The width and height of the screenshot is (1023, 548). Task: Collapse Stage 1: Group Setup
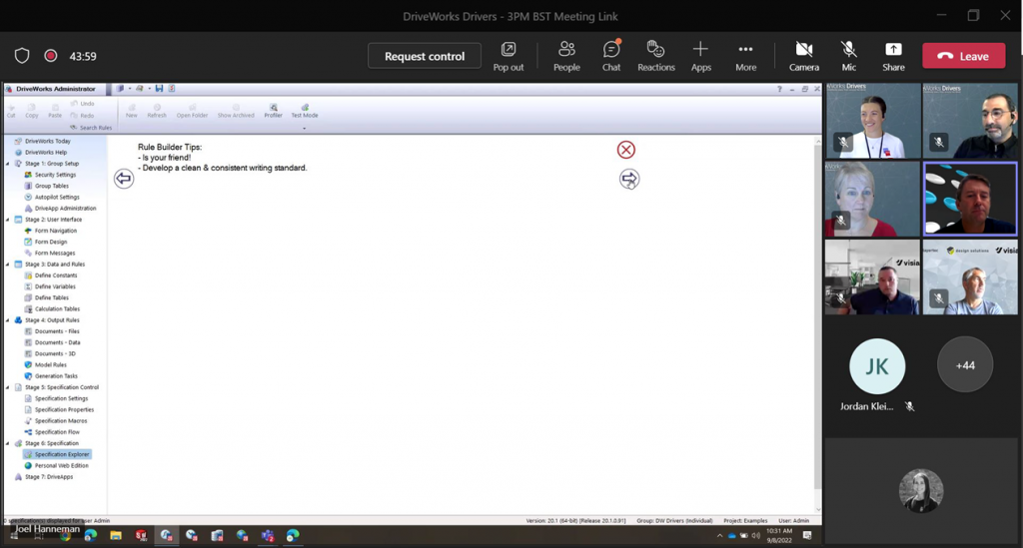tap(8, 164)
